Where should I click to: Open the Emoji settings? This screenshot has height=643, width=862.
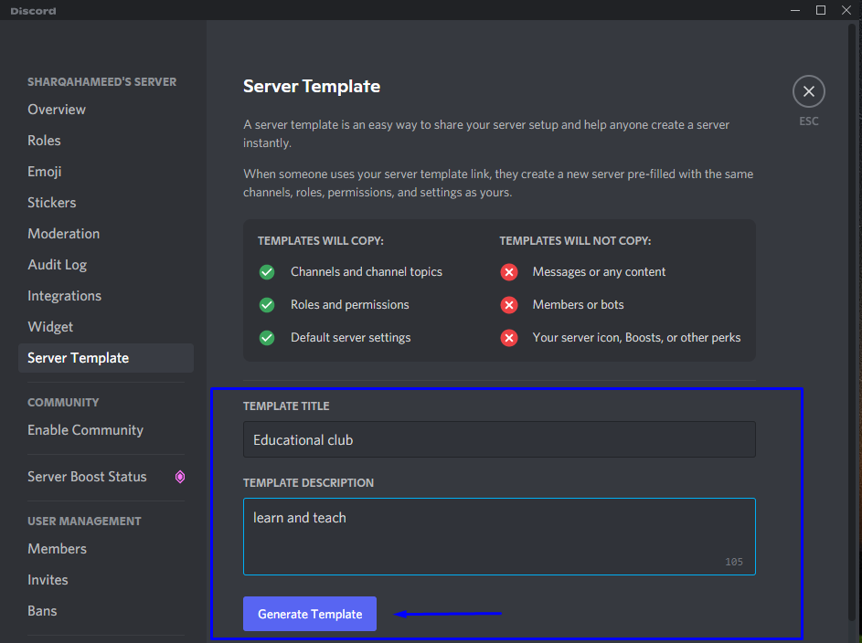pos(45,171)
